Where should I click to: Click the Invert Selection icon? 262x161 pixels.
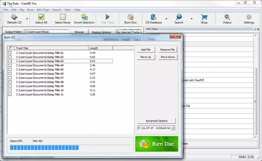84,17
